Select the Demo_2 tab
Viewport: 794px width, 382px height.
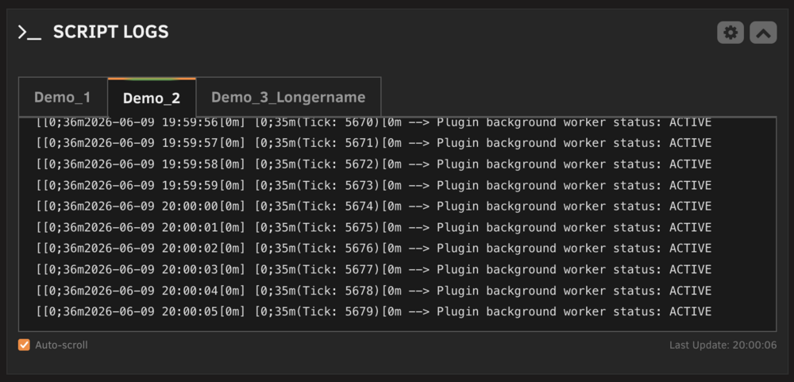(152, 97)
